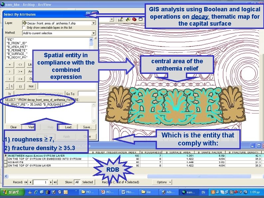Click the layer icon beside Decay_front shapefile

(x=25, y=23)
